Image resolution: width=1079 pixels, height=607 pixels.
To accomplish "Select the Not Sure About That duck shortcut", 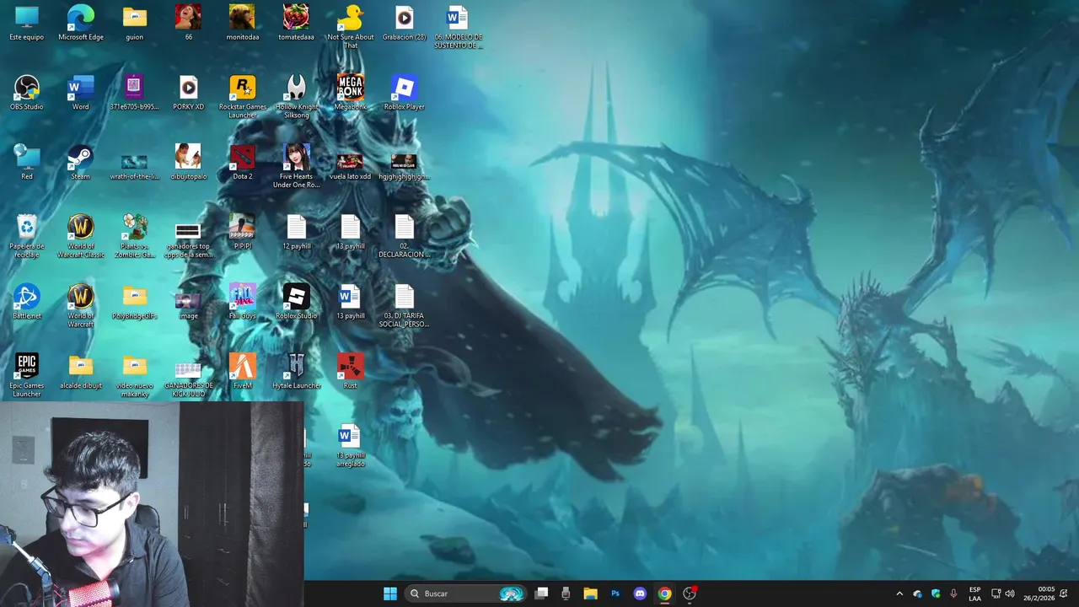I will pyautogui.click(x=350, y=27).
